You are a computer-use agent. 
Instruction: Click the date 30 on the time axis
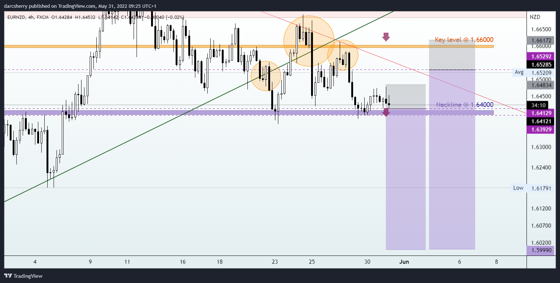pyautogui.click(x=367, y=262)
